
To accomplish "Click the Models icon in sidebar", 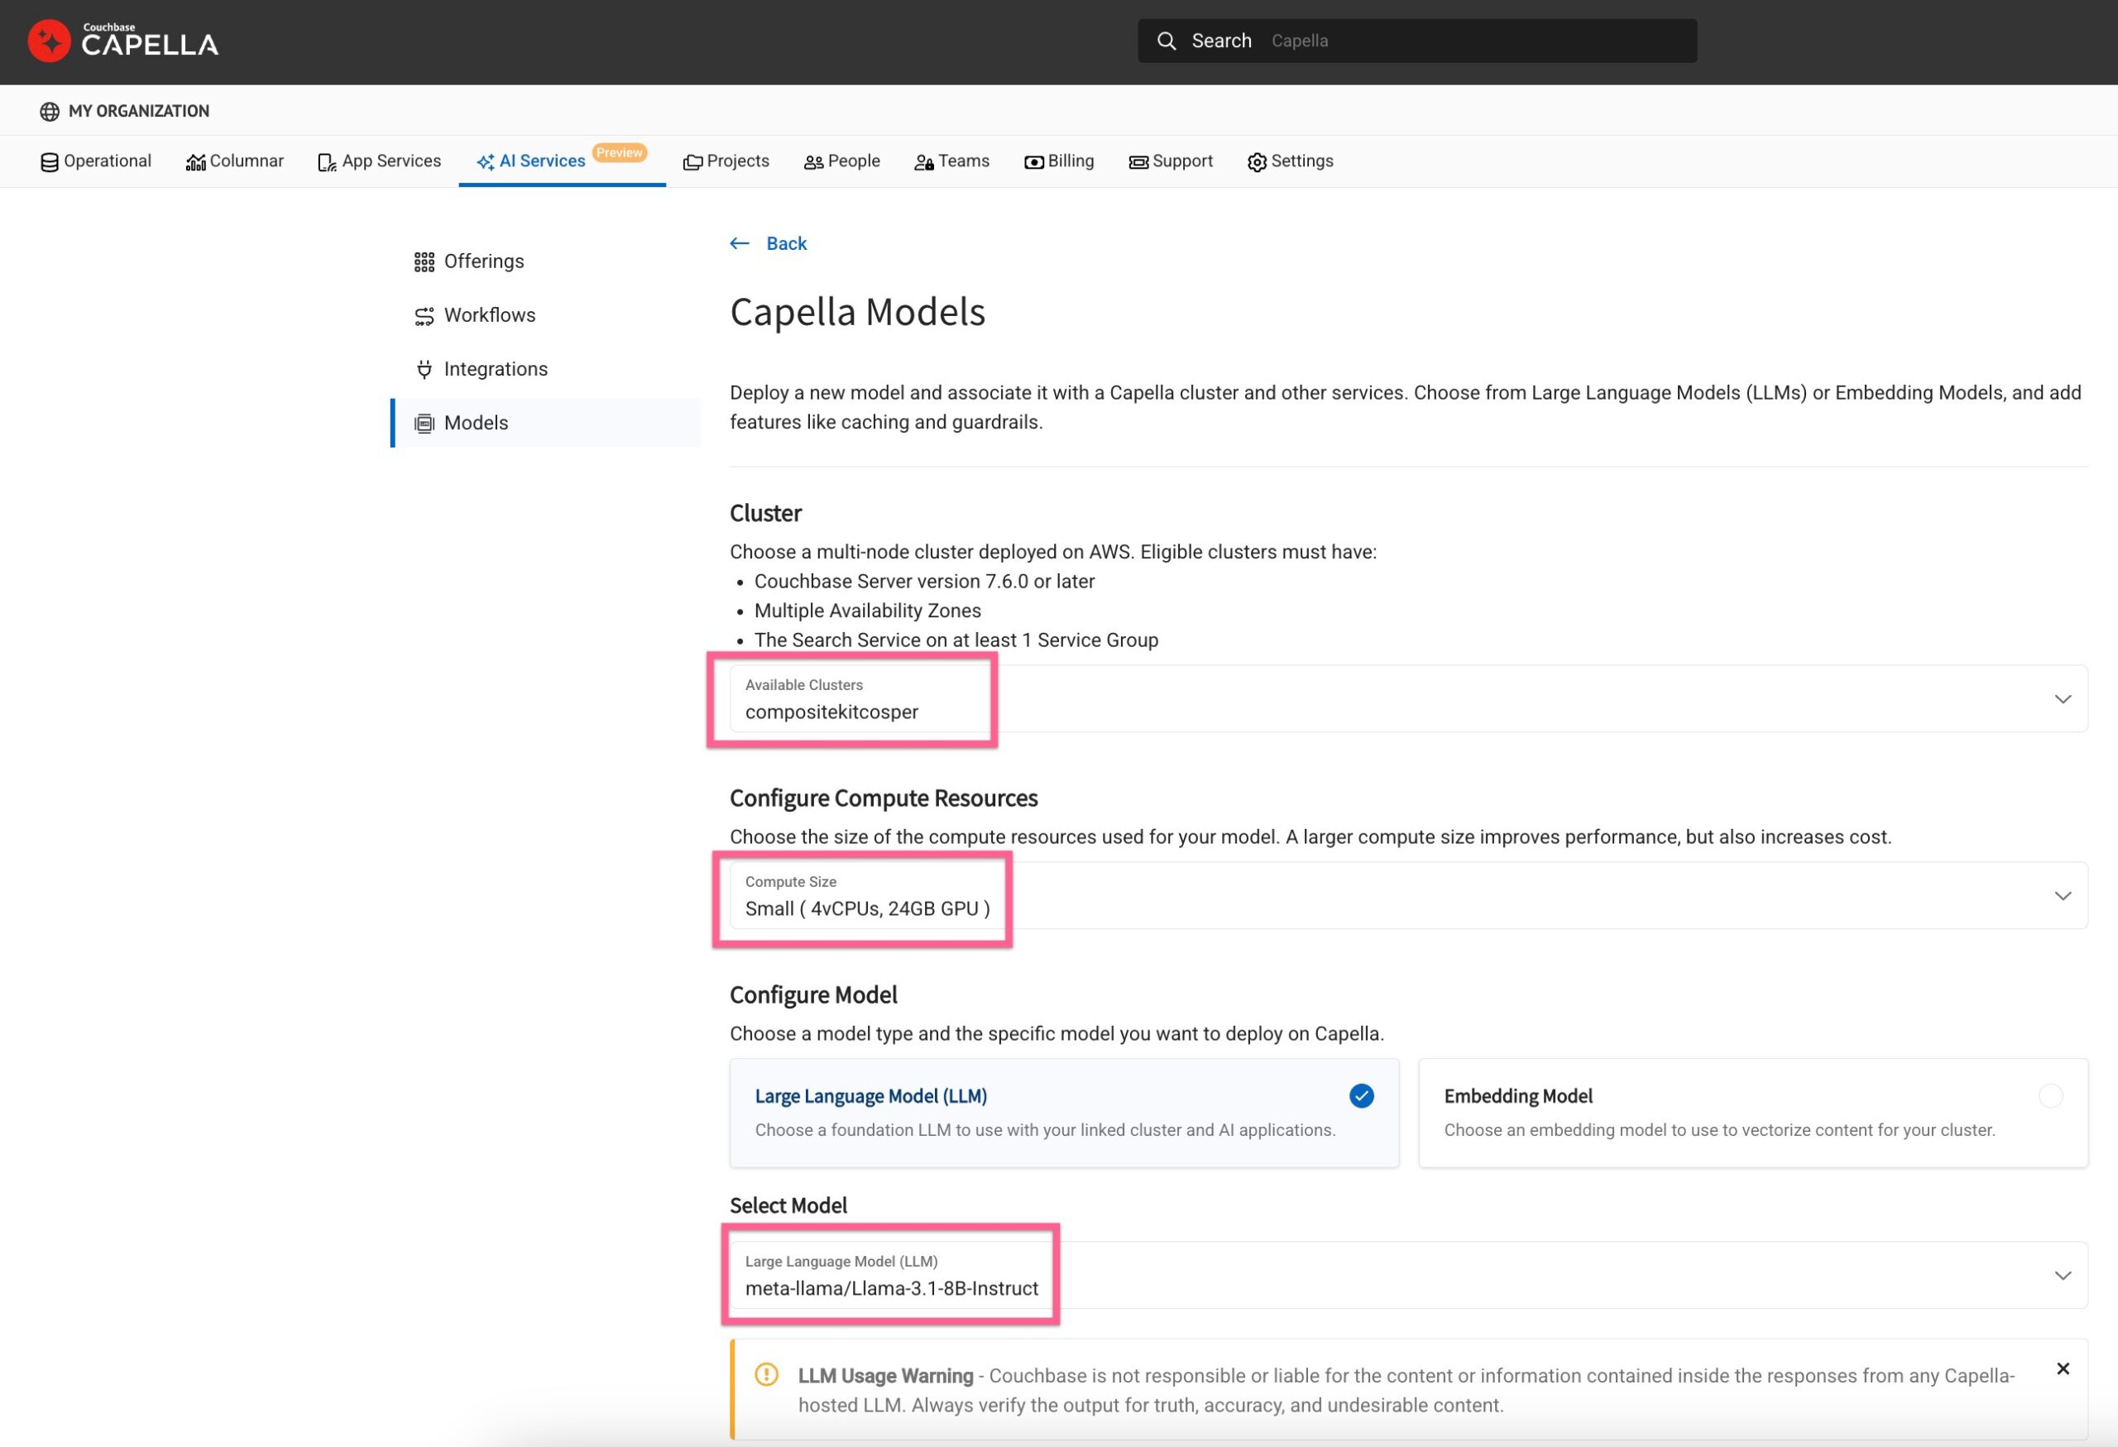I will [x=424, y=423].
